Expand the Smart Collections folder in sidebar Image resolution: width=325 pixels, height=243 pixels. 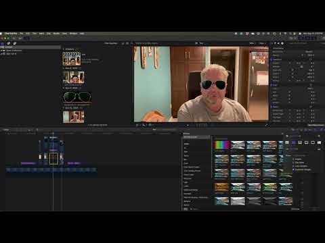(1, 51)
